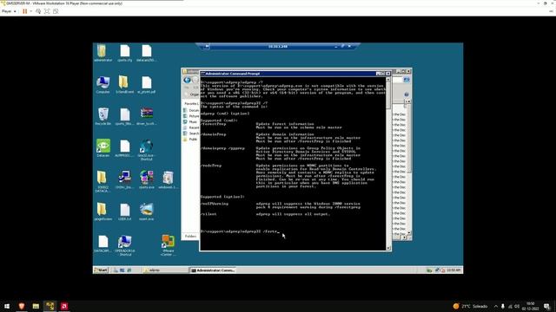Select Recently Changed in the Explorer navigation pane
The image size is (556, 312).
pyautogui.click(x=191, y=127)
